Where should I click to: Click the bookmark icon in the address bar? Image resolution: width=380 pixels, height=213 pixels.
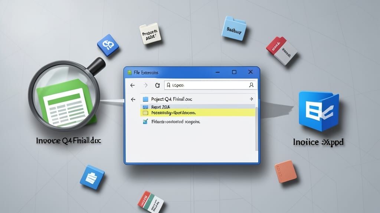[168, 85]
